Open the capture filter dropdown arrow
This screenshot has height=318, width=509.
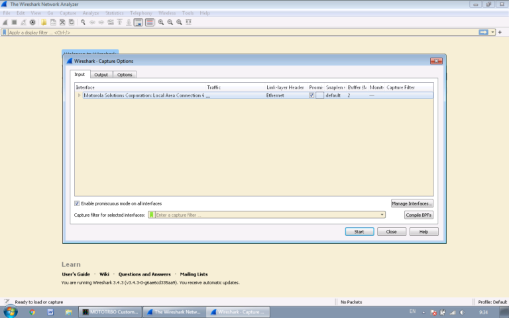pyautogui.click(x=382, y=215)
